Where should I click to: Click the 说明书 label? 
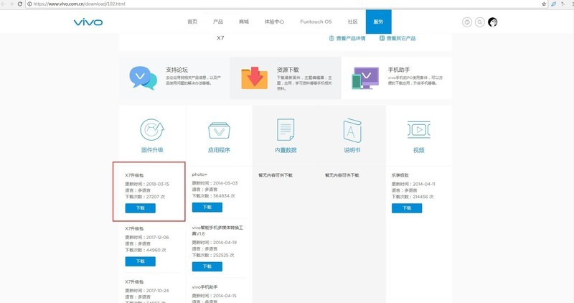tap(352, 150)
